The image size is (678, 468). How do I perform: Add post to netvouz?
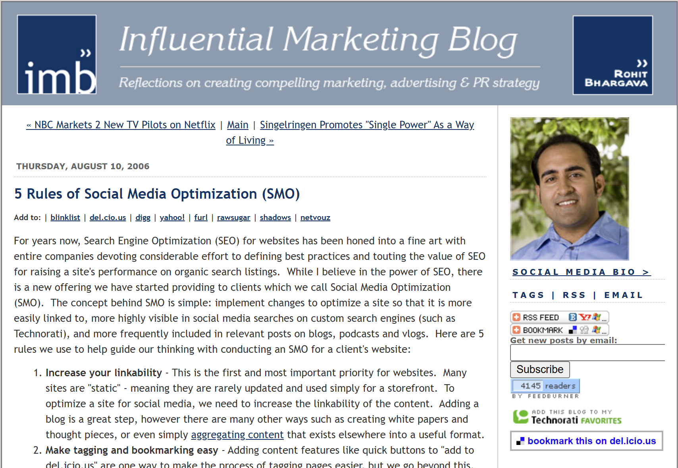[315, 217]
